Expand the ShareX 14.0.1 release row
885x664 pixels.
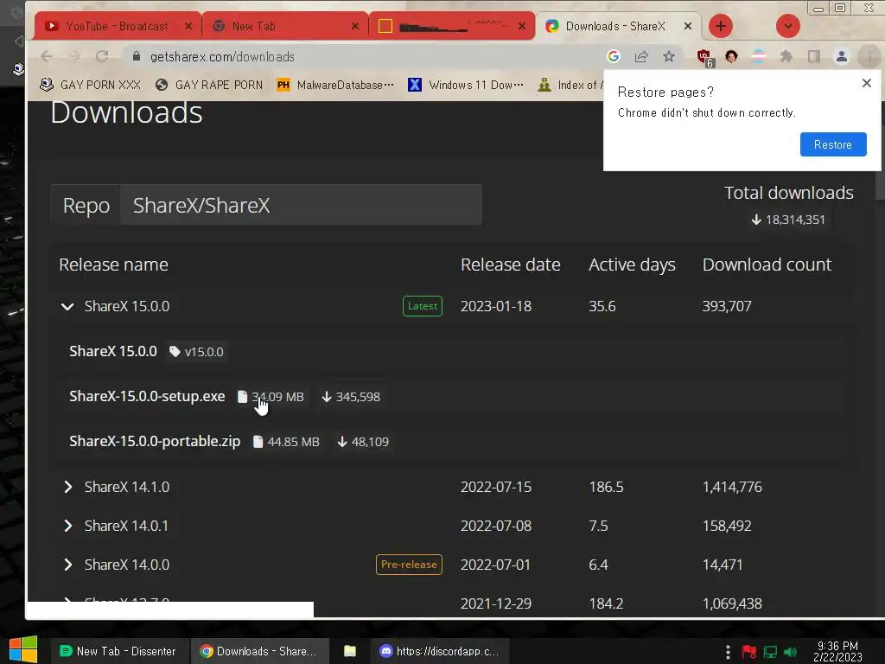click(67, 526)
